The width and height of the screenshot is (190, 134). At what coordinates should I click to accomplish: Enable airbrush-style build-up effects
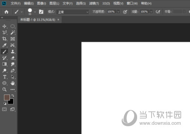158,12
